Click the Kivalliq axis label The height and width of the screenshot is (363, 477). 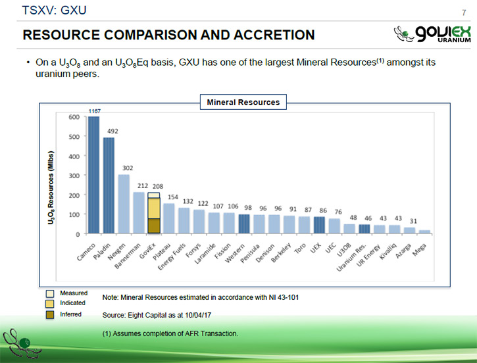pos(388,252)
